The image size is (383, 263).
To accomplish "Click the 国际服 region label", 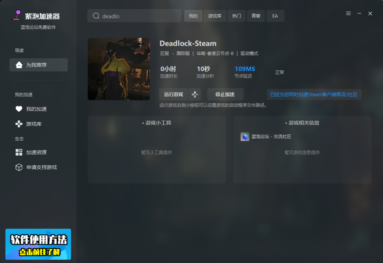I will (x=183, y=53).
